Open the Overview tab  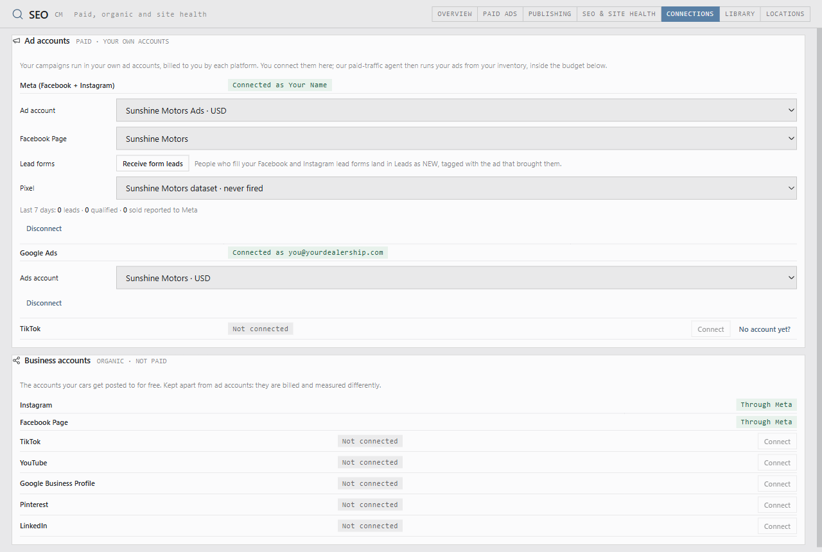(x=455, y=14)
